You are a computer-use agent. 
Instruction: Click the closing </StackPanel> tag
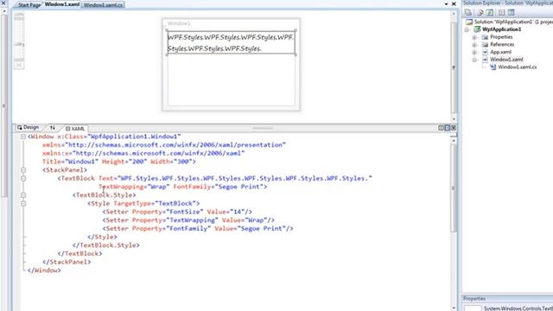[x=67, y=262]
